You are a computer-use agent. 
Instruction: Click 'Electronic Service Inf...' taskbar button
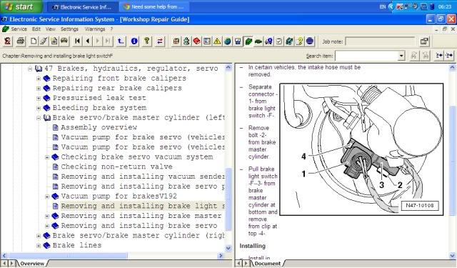pos(82,6)
